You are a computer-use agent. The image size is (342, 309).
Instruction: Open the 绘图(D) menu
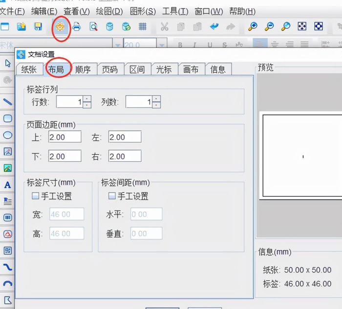[109, 11]
